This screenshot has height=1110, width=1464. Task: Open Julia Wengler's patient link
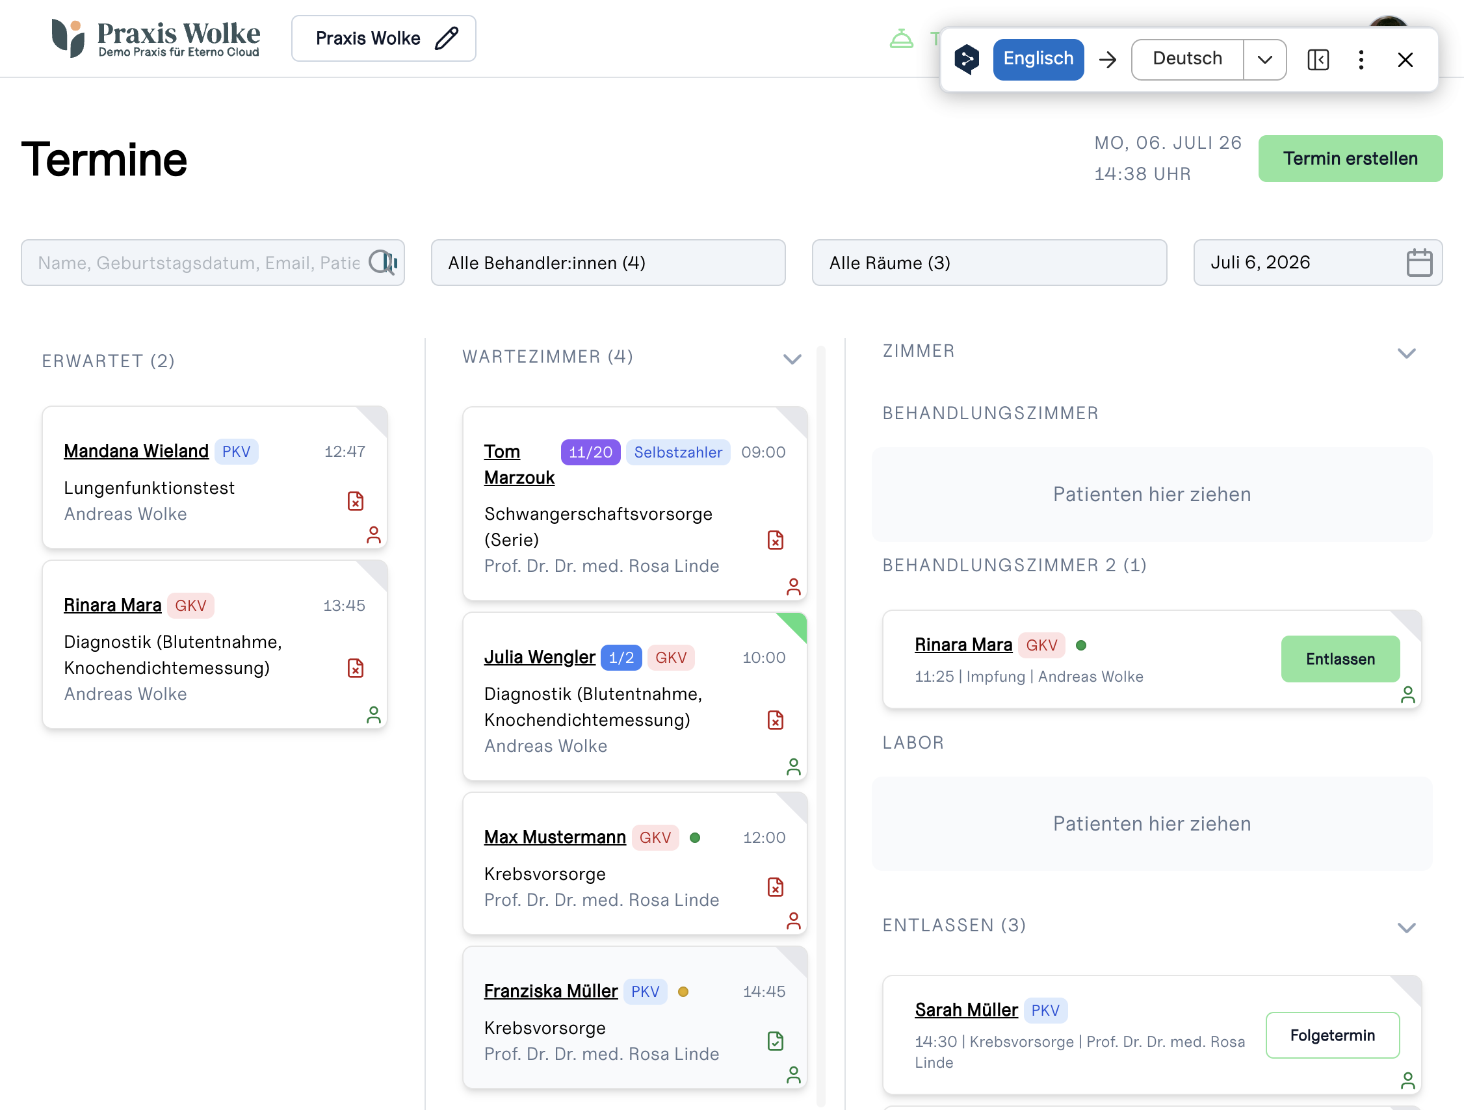(x=540, y=657)
